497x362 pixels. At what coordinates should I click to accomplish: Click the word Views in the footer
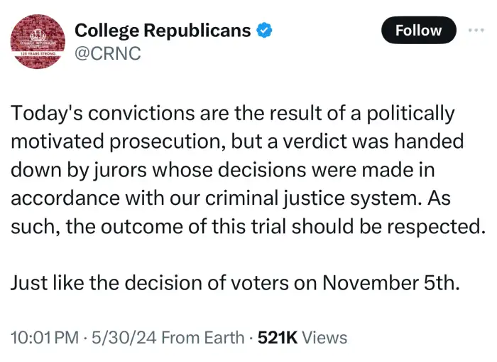324,337
